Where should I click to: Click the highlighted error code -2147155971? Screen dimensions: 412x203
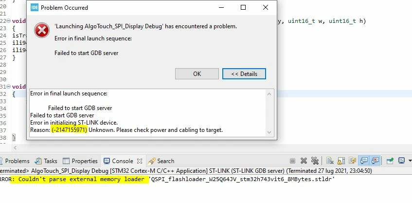(70, 130)
